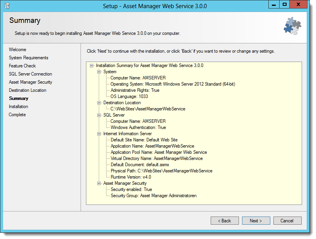Go to the Next step

point(256,221)
